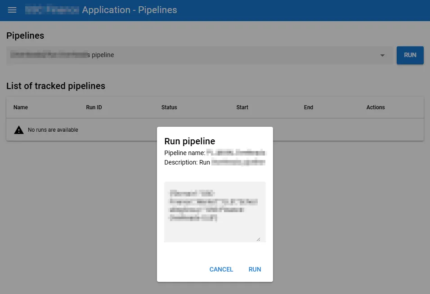Confirm RUN in the dialog

pos(255,269)
